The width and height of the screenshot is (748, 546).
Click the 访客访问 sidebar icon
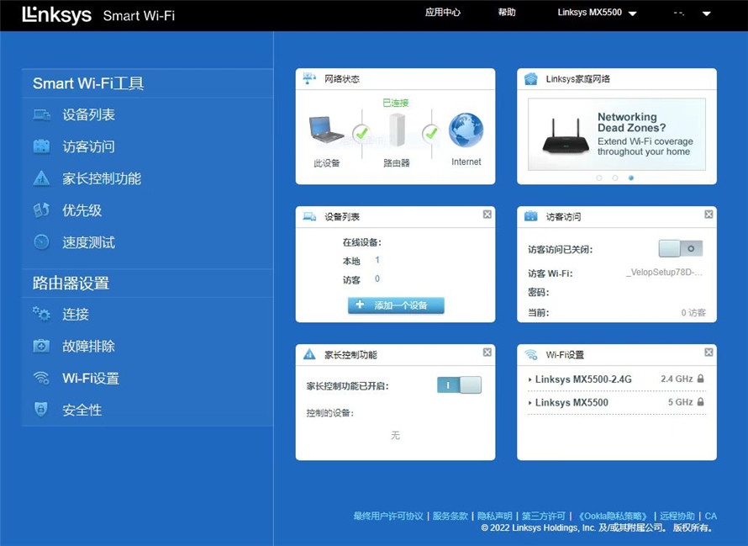coord(41,146)
